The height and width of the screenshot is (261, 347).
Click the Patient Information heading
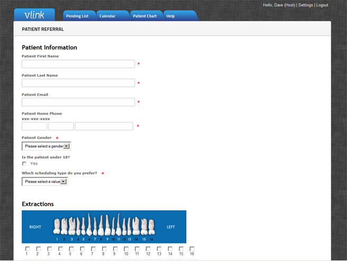pos(49,48)
